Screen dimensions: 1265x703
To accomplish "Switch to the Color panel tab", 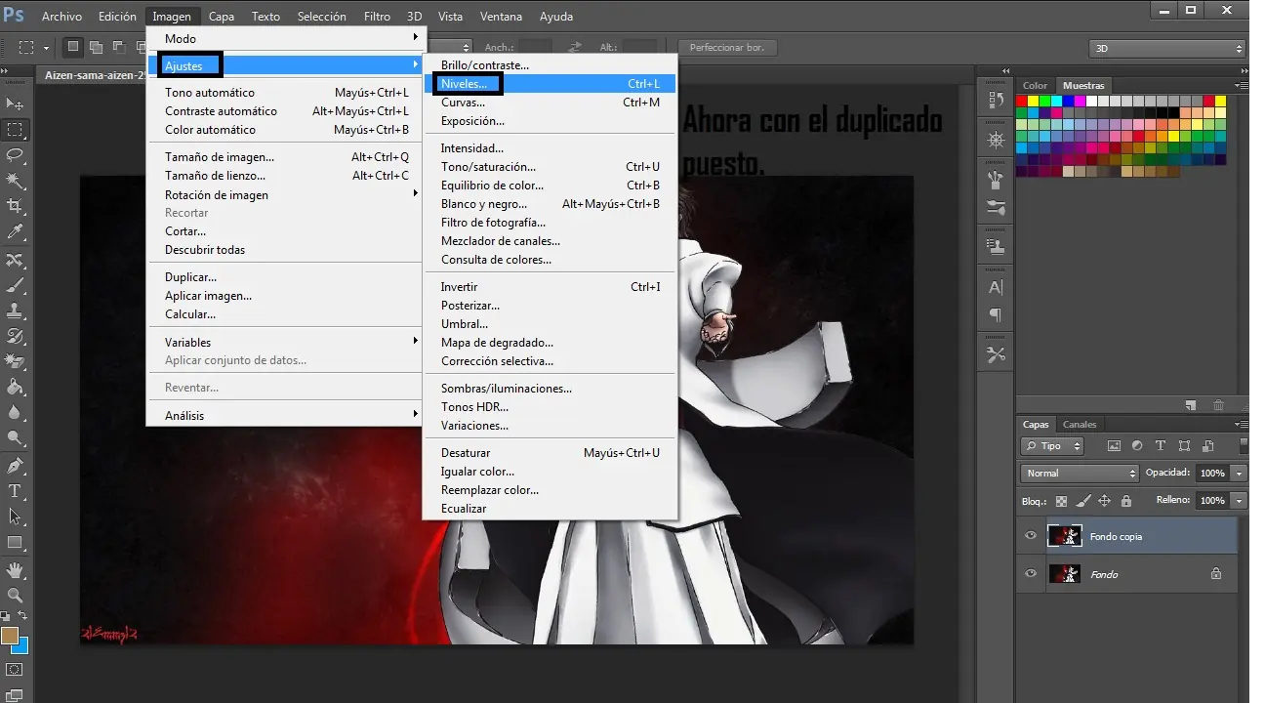I will (x=1036, y=86).
